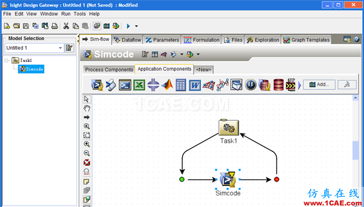Open the Files tab

[x=233, y=40]
